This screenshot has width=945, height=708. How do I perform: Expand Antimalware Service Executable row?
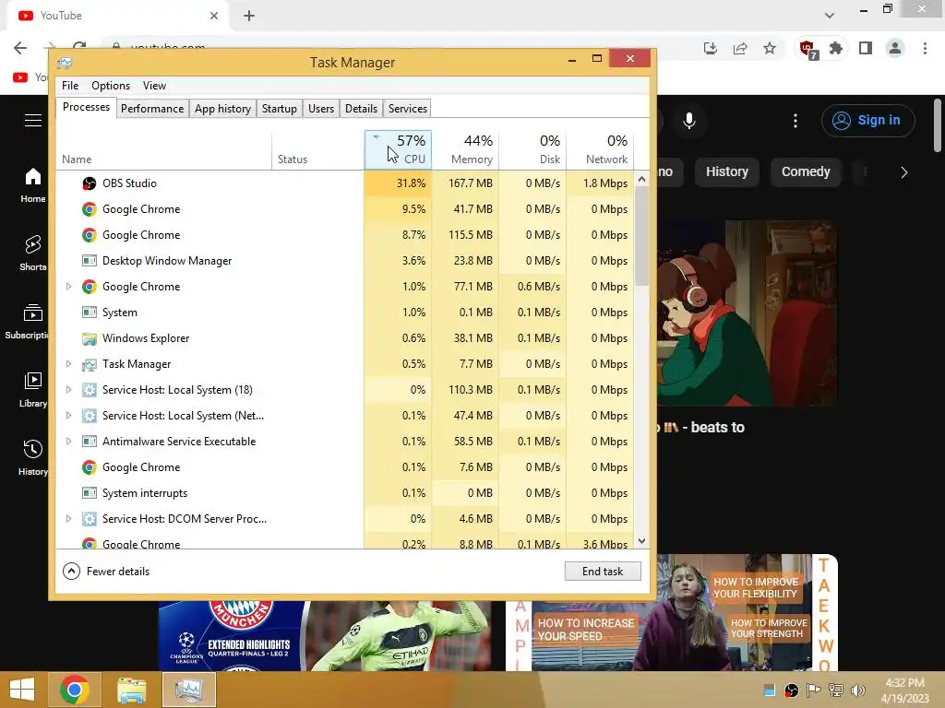[68, 442]
